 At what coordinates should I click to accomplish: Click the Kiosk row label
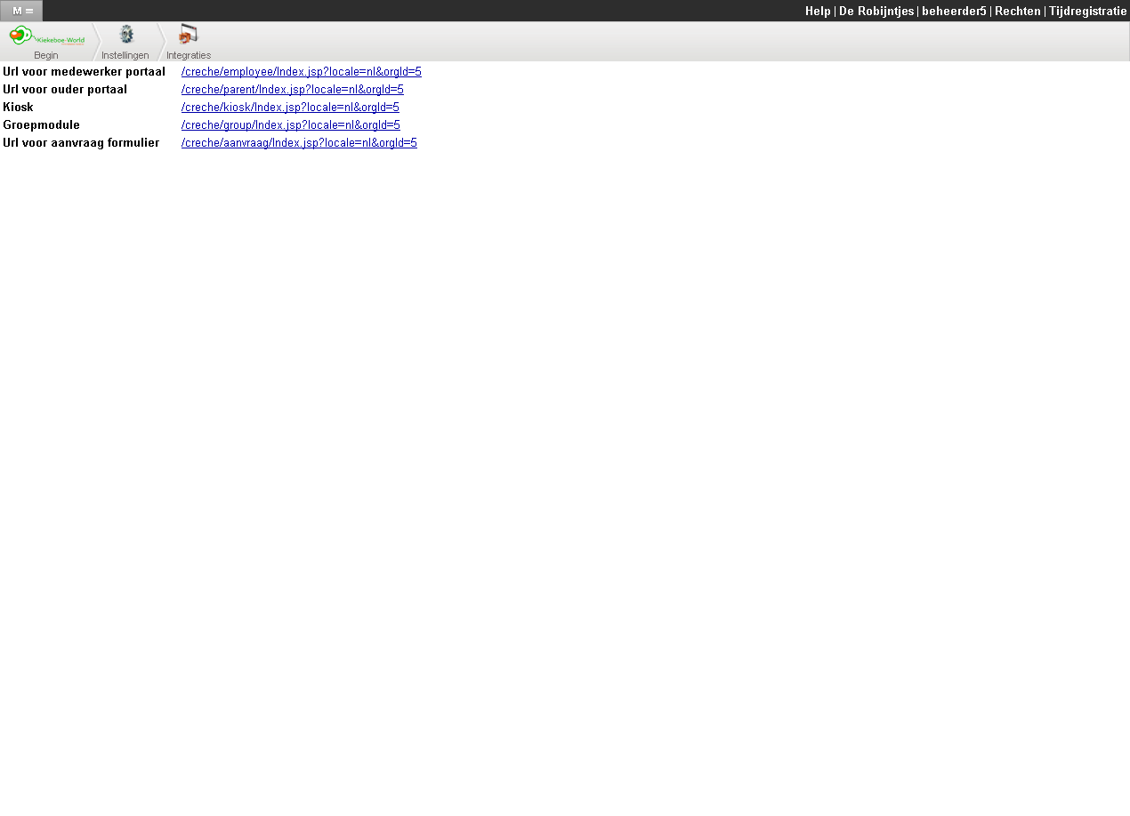18,107
